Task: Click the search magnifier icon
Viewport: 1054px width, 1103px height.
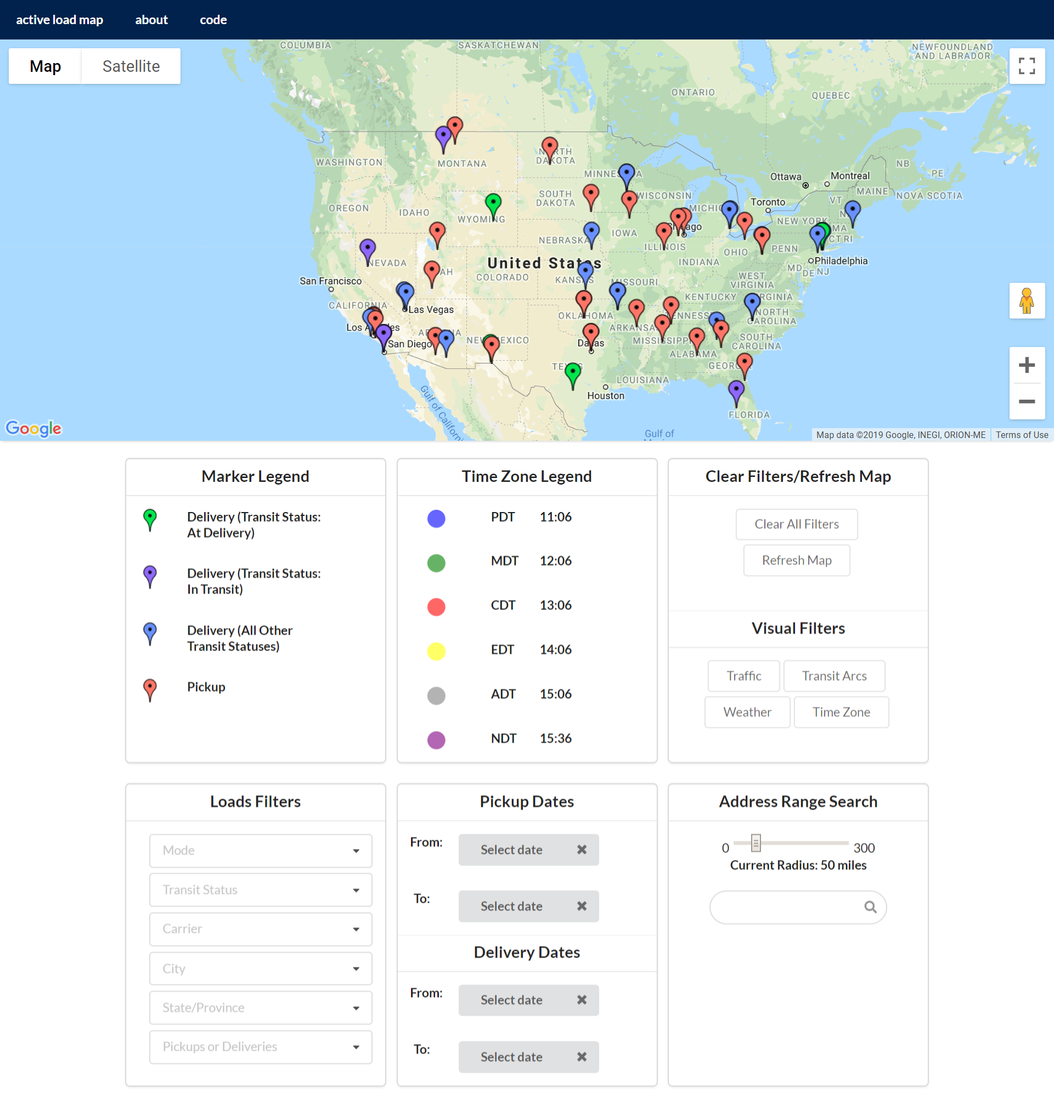Action: click(x=870, y=907)
